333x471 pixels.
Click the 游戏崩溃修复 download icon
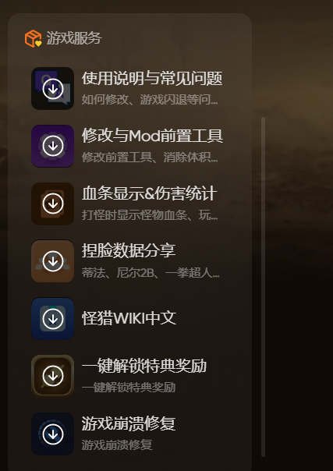click(x=52, y=434)
